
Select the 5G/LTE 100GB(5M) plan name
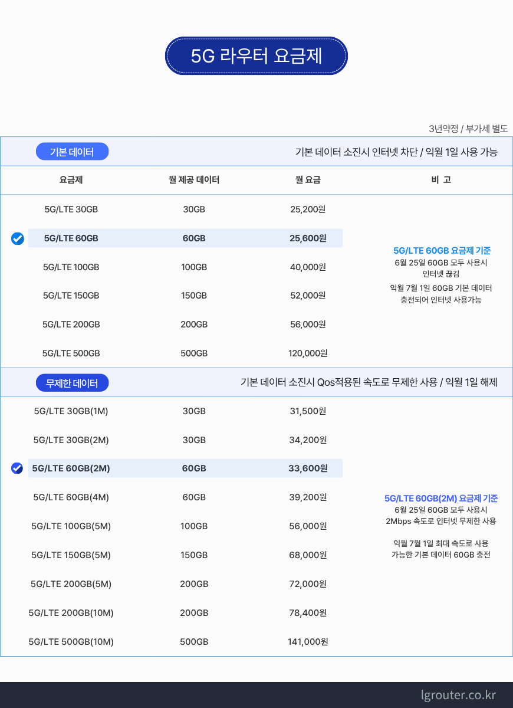(x=71, y=526)
